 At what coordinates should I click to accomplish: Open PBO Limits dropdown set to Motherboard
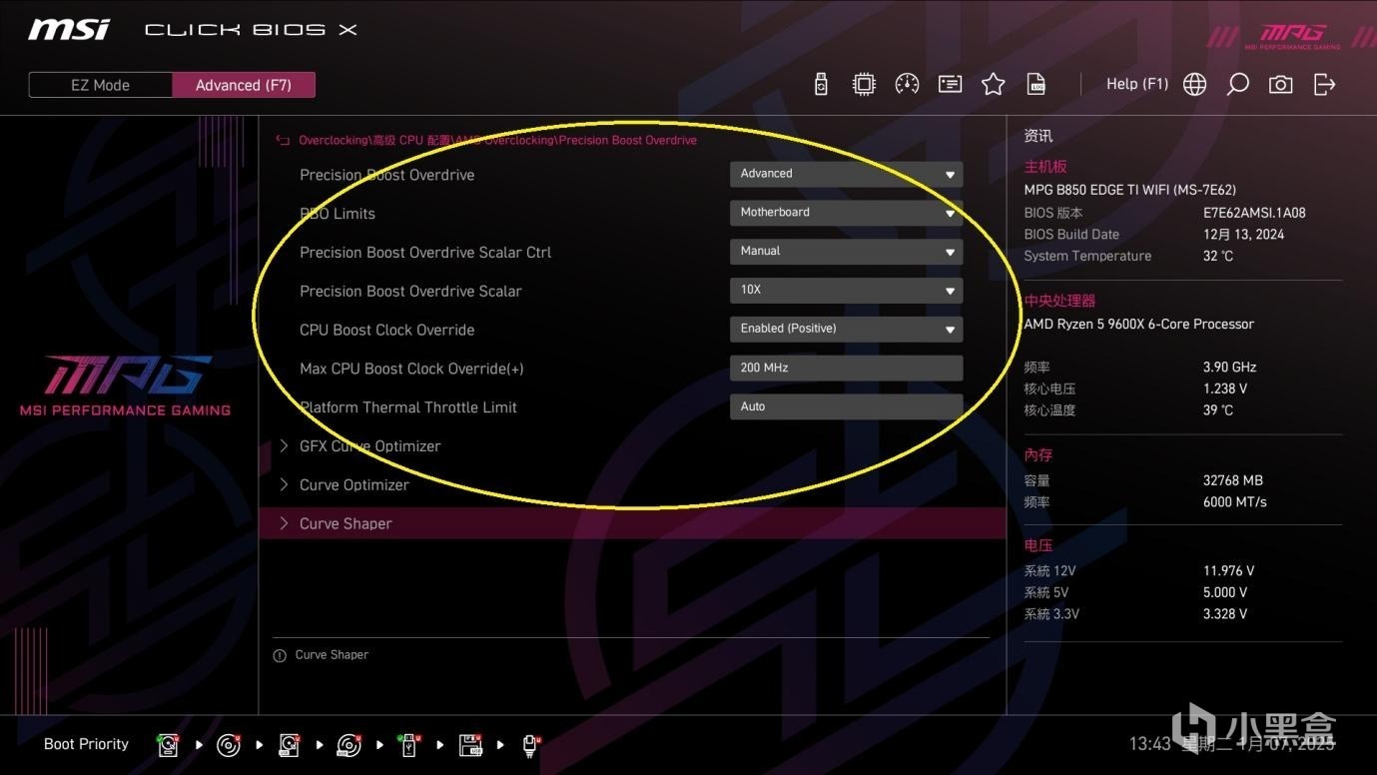tap(846, 213)
